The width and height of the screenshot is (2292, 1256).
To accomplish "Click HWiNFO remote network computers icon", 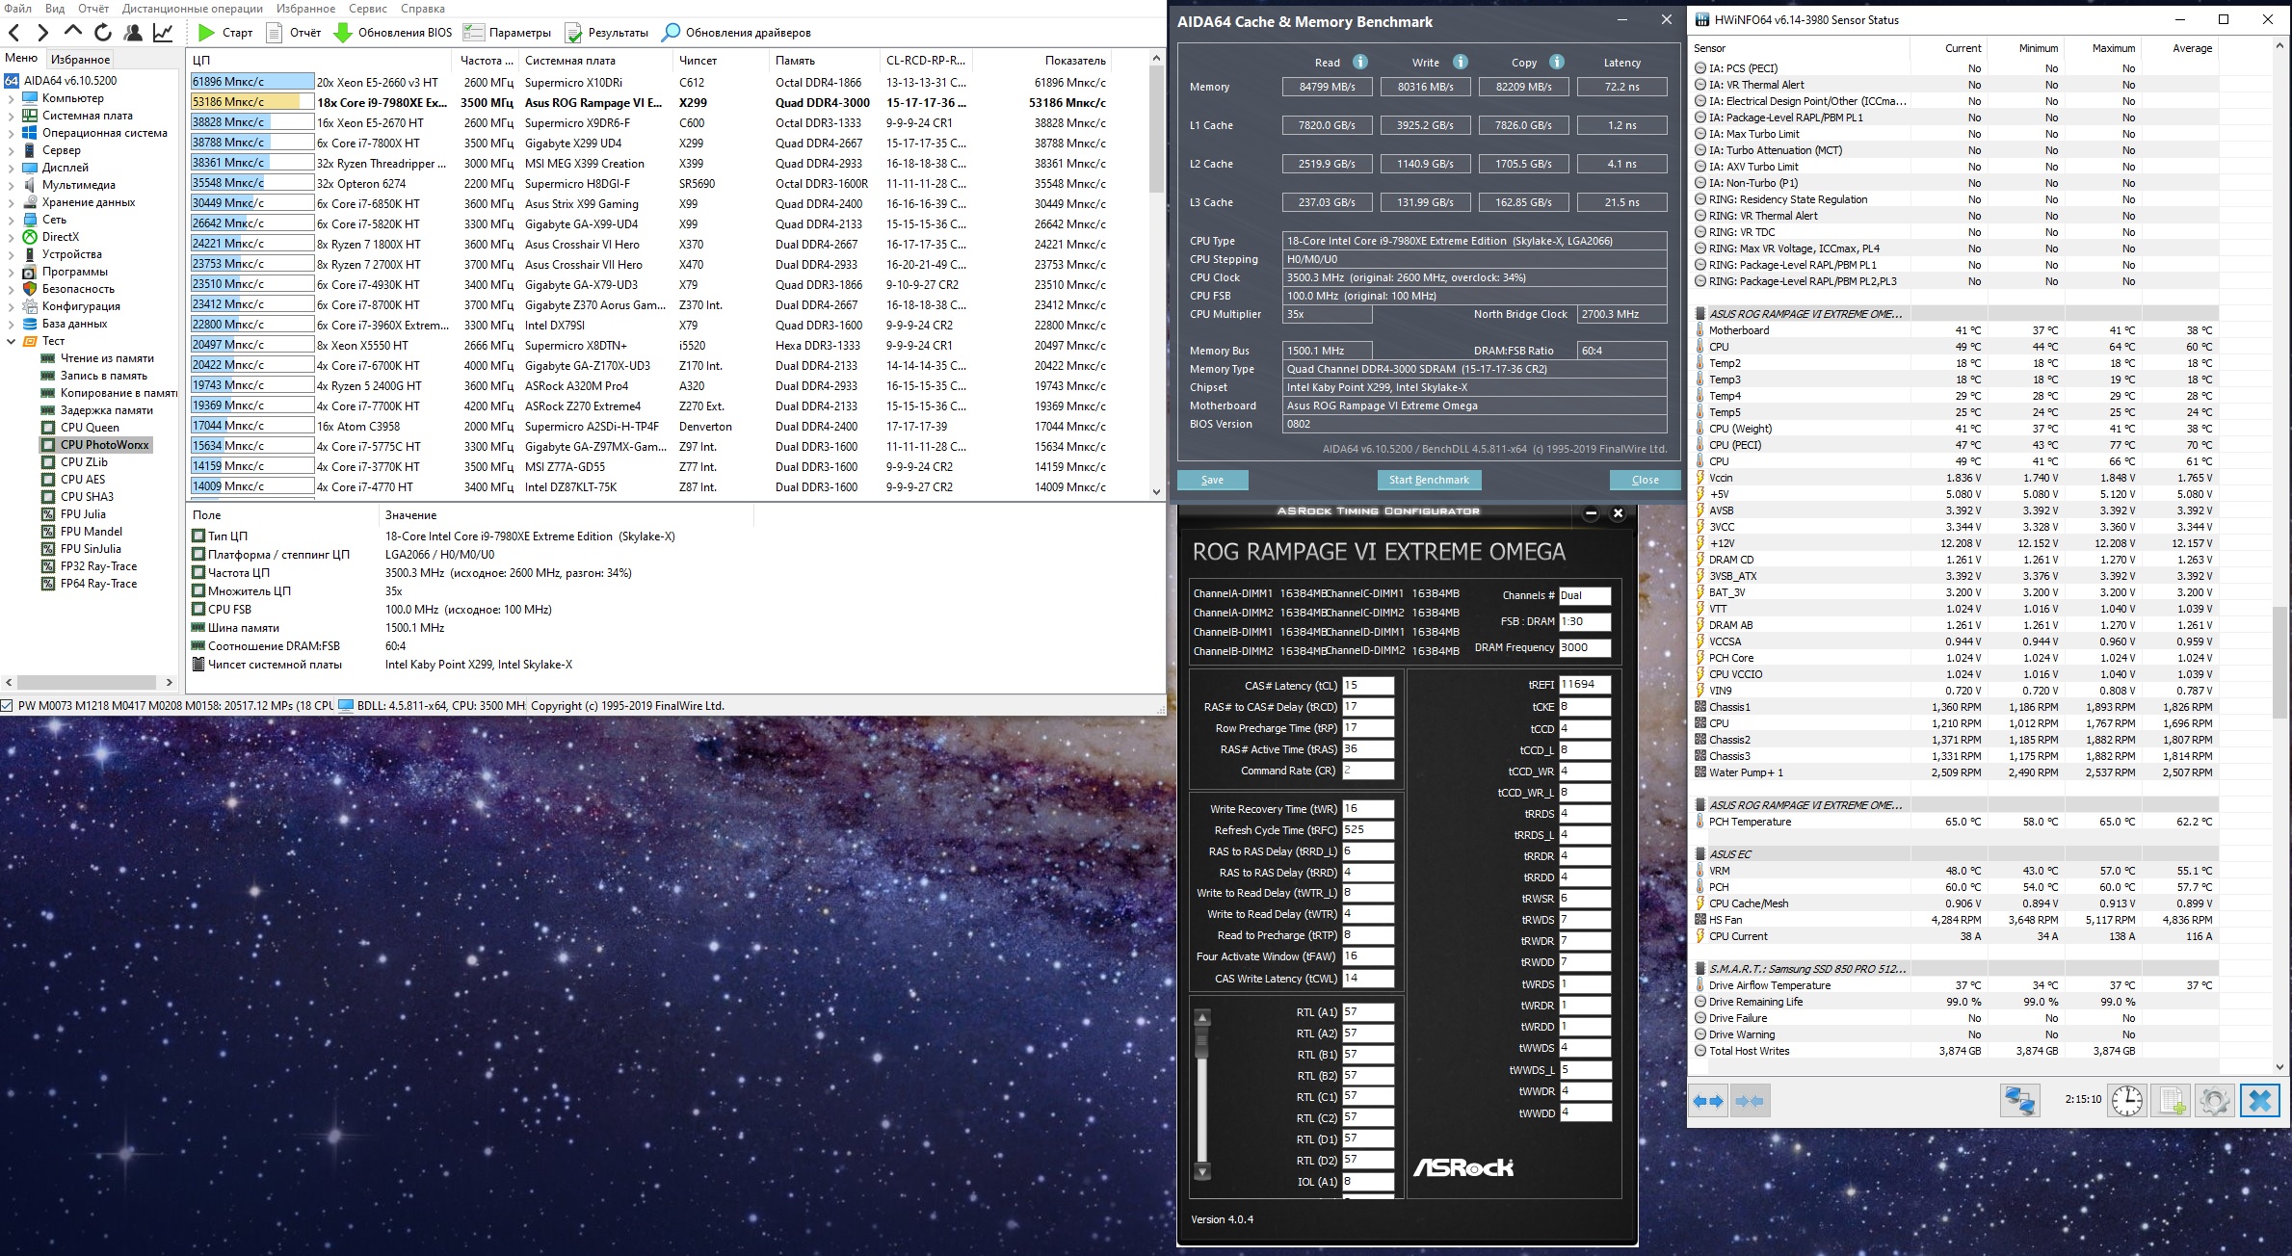I will 2019,1100.
